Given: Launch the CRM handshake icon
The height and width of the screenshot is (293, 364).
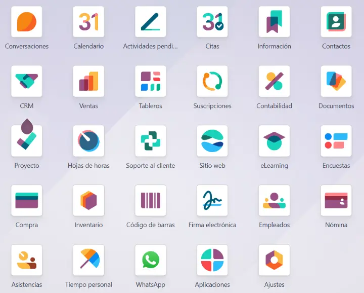Looking at the screenshot, I should pyautogui.click(x=27, y=81).
